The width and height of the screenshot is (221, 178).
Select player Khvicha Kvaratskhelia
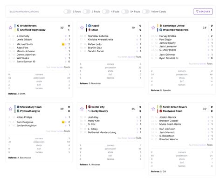(100, 40)
